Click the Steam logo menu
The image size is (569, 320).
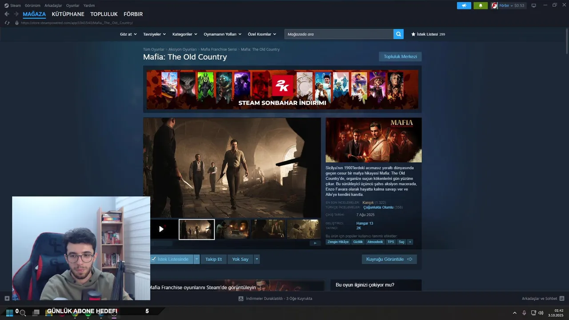tap(12, 5)
